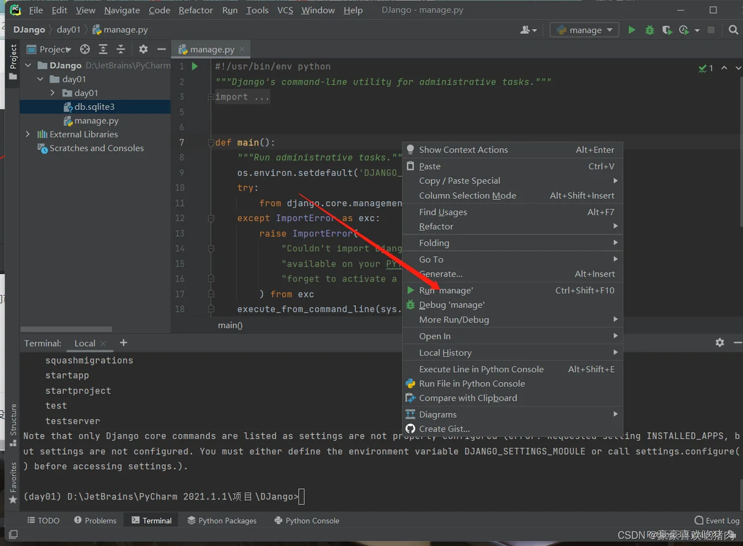The width and height of the screenshot is (743, 546).
Task: Select Debug 'manage' in the context menu
Action: [513, 305]
